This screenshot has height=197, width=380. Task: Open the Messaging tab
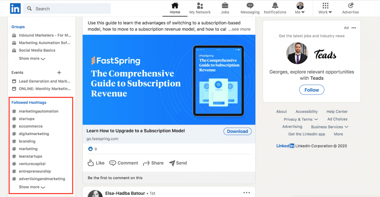pos(250,9)
